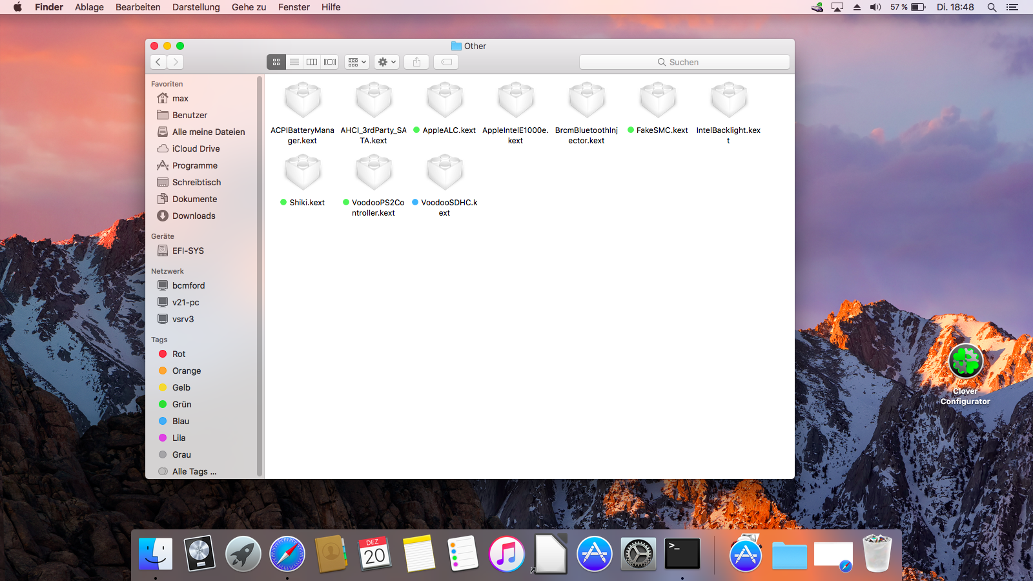Open the Notes app in the Dock
The image size is (1033, 581).
(x=419, y=554)
